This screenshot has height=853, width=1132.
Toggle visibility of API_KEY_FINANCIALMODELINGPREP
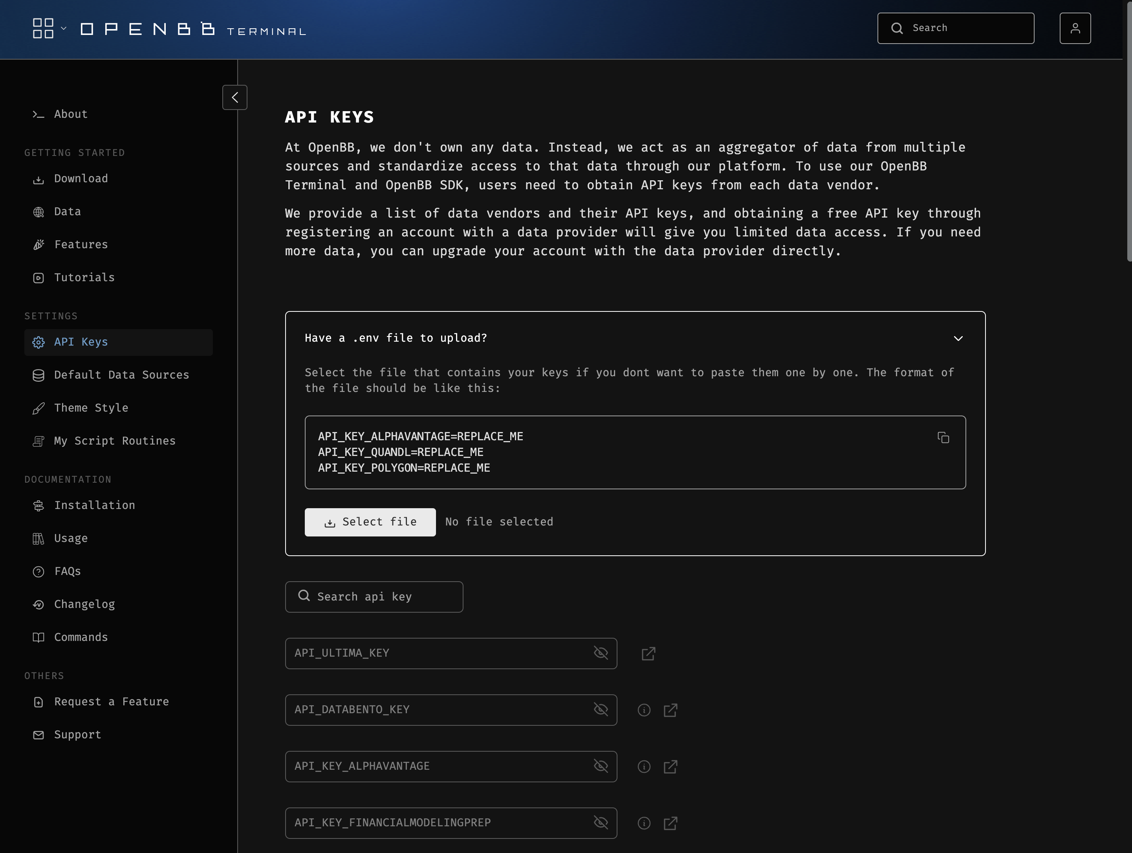point(600,823)
